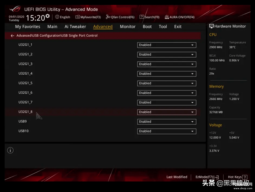Image resolution: width=255 pixels, height=192 pixels.
Task: Click the MyFavorite list icon
Action: tap(78, 17)
